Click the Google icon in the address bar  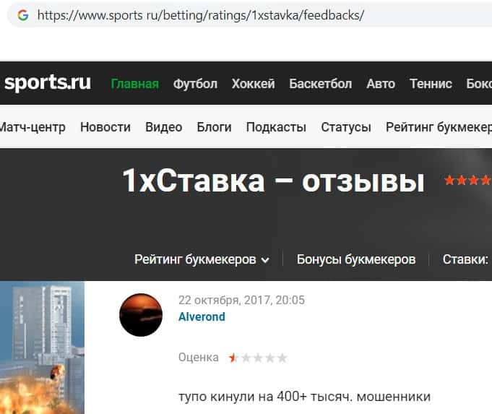click(23, 15)
